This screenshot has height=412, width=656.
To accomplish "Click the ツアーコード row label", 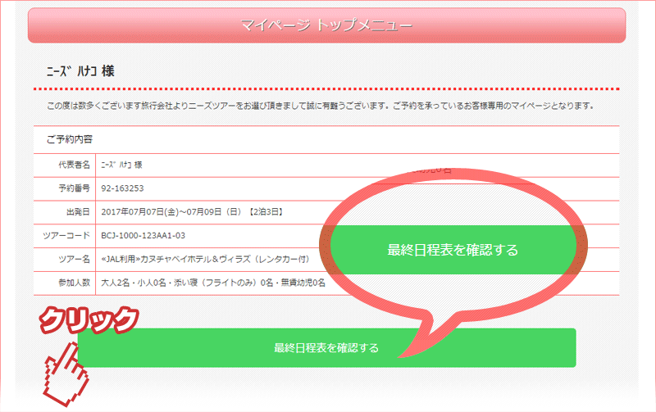I will (66, 235).
